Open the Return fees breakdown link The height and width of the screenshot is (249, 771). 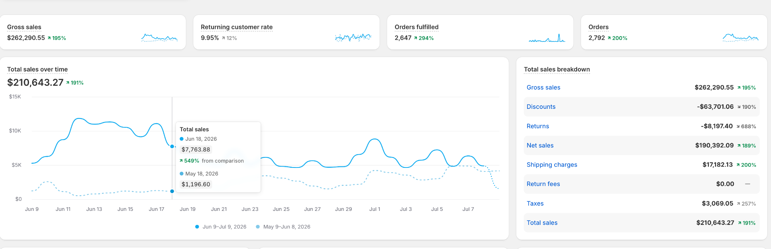click(543, 184)
